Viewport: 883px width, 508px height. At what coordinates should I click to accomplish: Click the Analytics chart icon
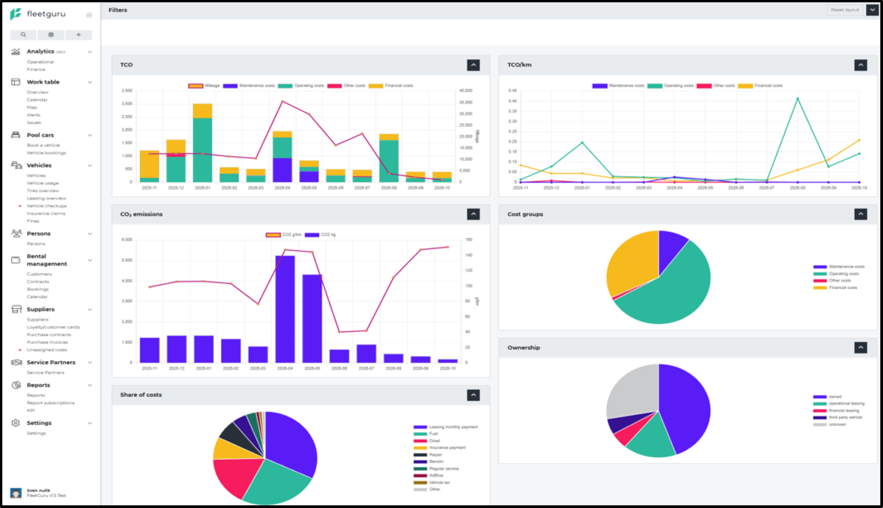pos(16,51)
